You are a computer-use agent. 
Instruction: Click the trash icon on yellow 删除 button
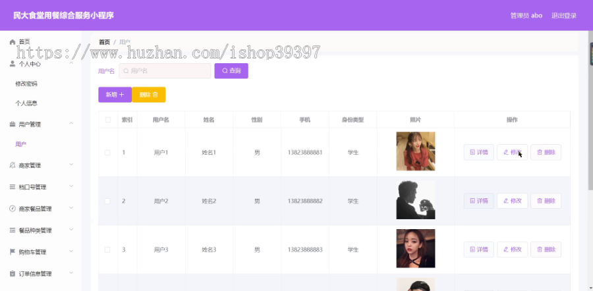[x=155, y=95]
